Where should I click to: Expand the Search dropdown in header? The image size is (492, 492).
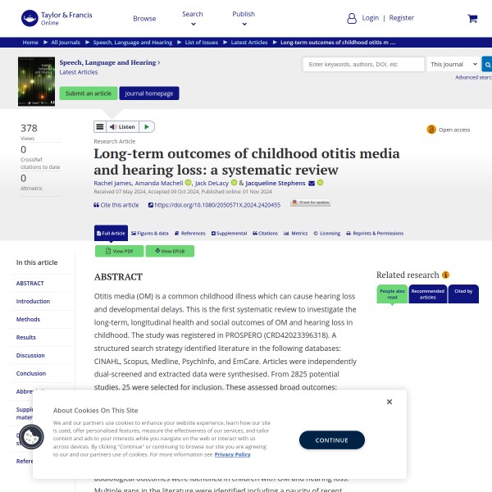point(193,18)
